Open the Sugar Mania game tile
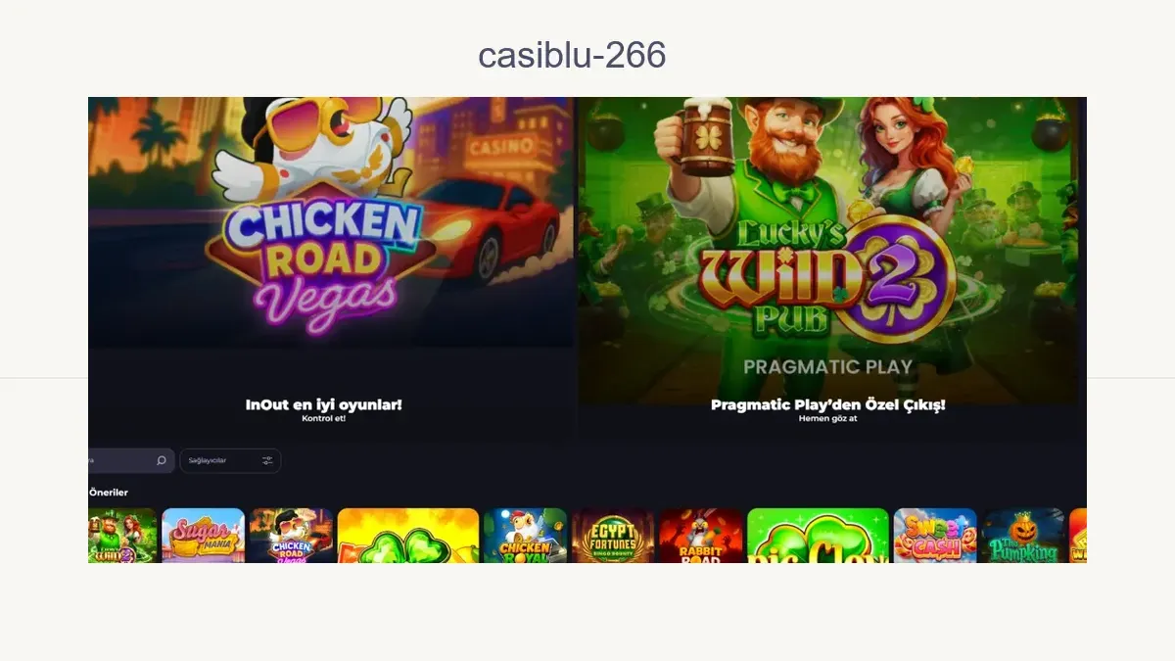The height and width of the screenshot is (661, 1175). [203, 536]
